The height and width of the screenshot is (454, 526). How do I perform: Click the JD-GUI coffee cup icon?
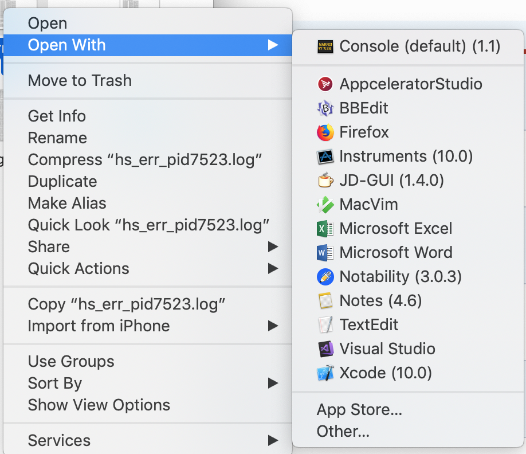tap(325, 181)
